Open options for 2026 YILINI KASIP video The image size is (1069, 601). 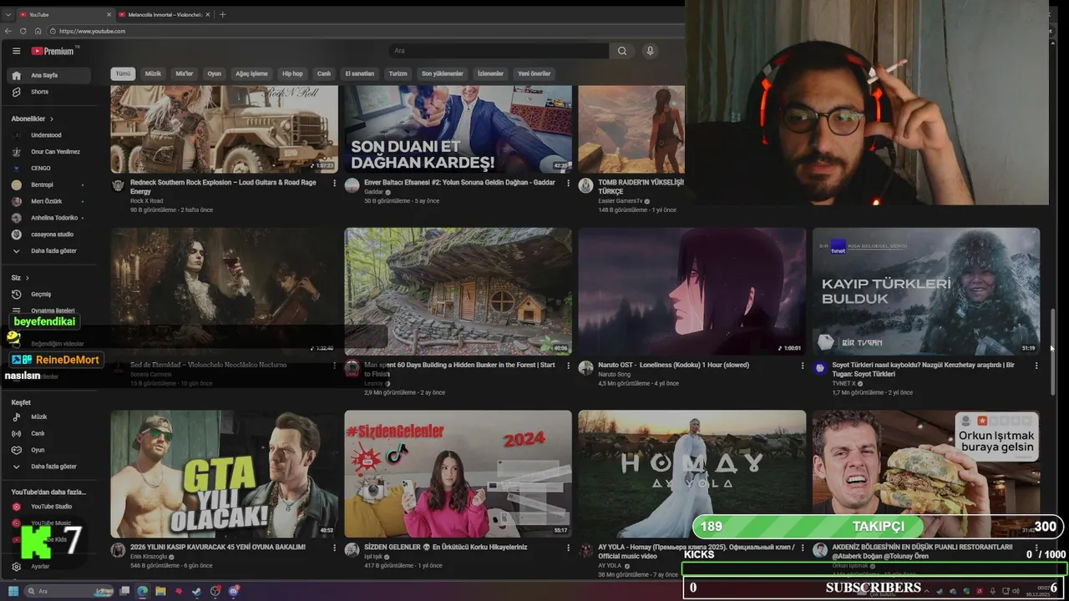pyautogui.click(x=335, y=548)
